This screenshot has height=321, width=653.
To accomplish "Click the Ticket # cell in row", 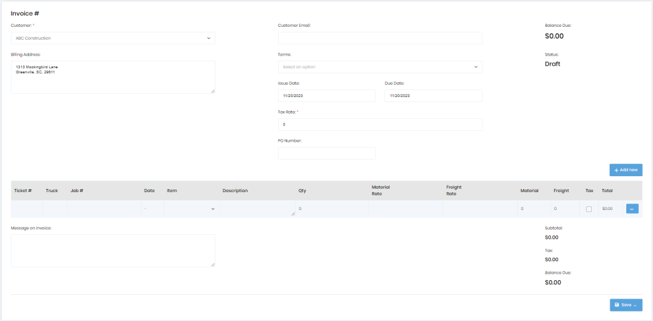I will 27,209.
